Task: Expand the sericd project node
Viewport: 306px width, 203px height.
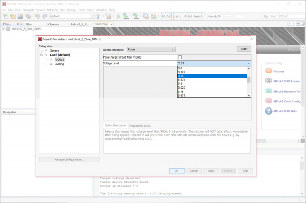Action: point(3,29)
